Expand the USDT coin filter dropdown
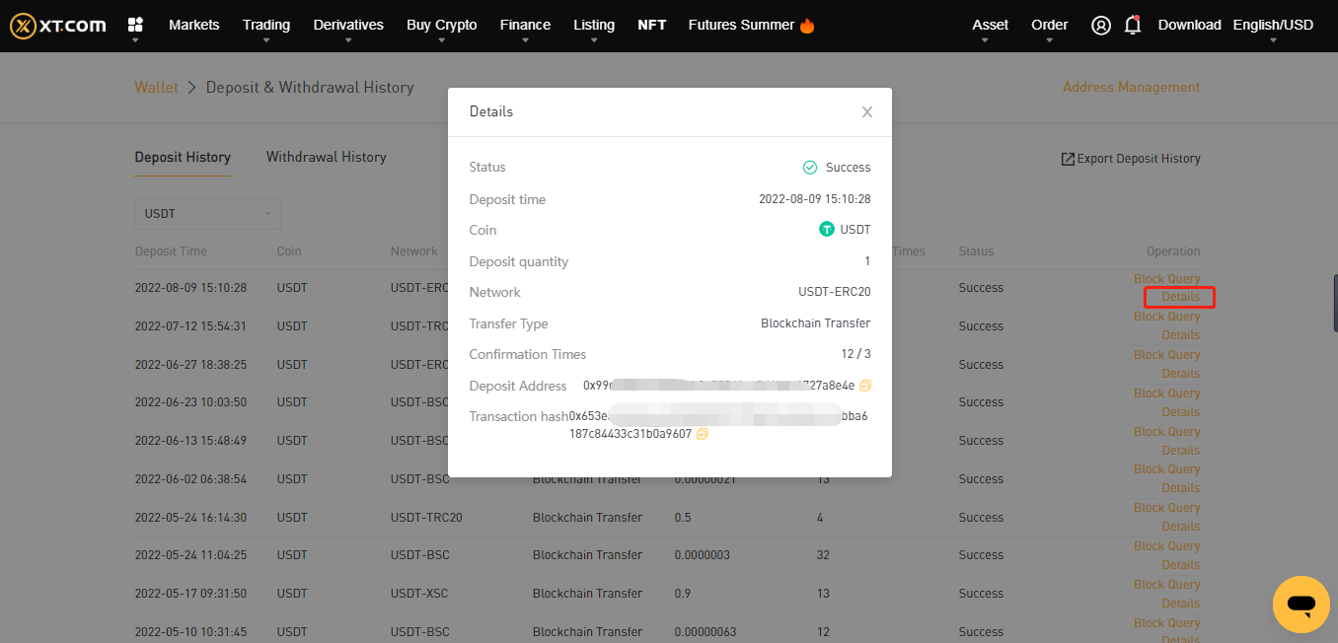The image size is (1338, 643). (x=207, y=214)
